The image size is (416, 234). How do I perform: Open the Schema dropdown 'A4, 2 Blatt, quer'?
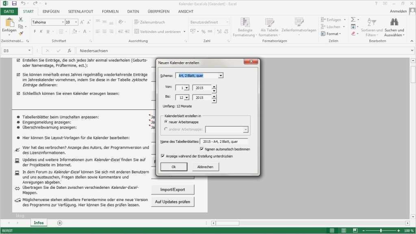point(221,76)
